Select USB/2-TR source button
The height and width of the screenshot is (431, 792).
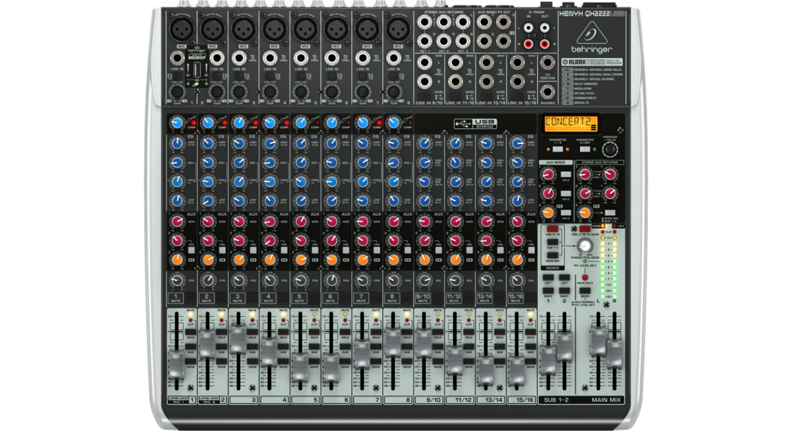coord(552,228)
